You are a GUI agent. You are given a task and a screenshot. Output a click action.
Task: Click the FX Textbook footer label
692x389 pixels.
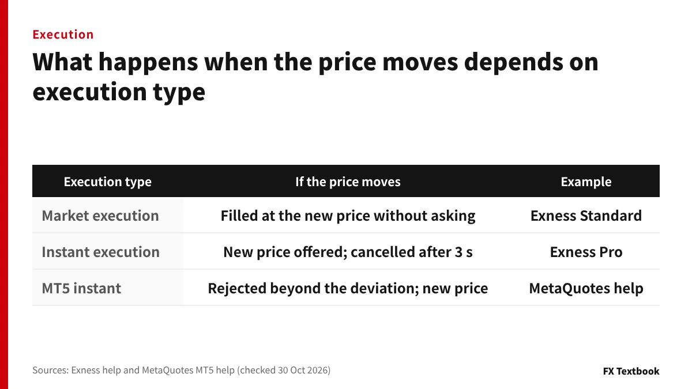(x=631, y=371)
